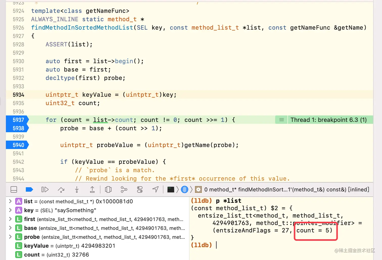Click 'findMethodInSortedMethodList' function name in code
The image size is (382, 260).
[82, 28]
